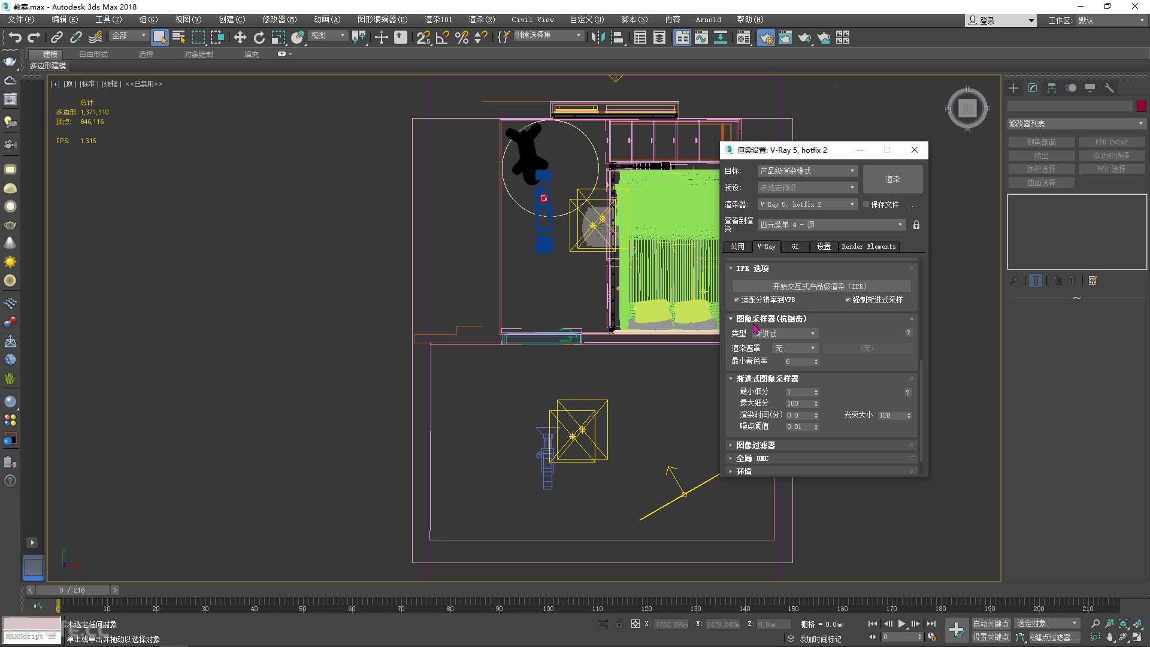1150x647 pixels.
Task: Click the Render Production icon
Action: pyautogui.click(x=804, y=37)
